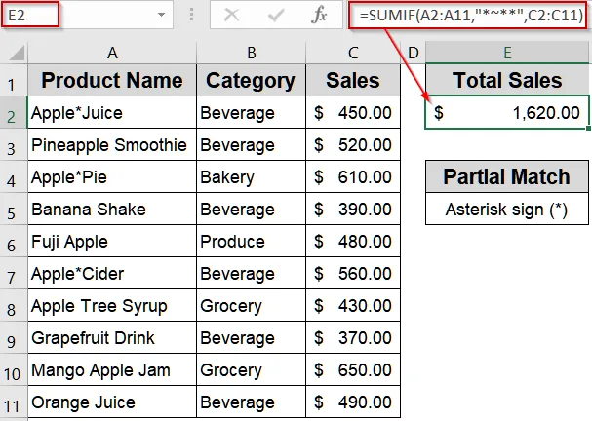
Task: Select row 11 header
Action: click(12, 402)
